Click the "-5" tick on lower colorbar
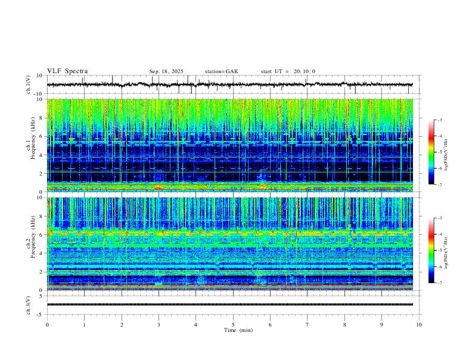The image size is (472, 364). (439, 250)
